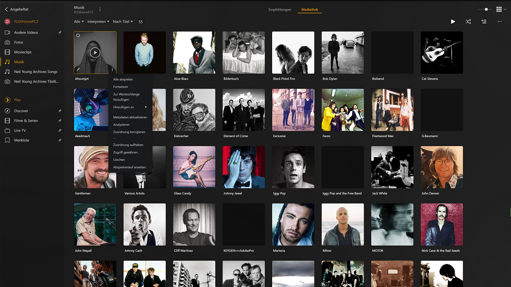
Task: Open the Alle filter dropdown
Action: [78, 22]
